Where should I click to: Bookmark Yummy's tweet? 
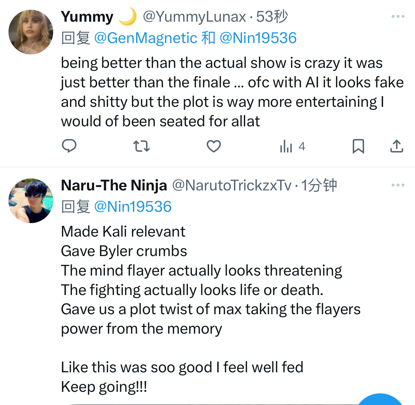click(x=358, y=146)
